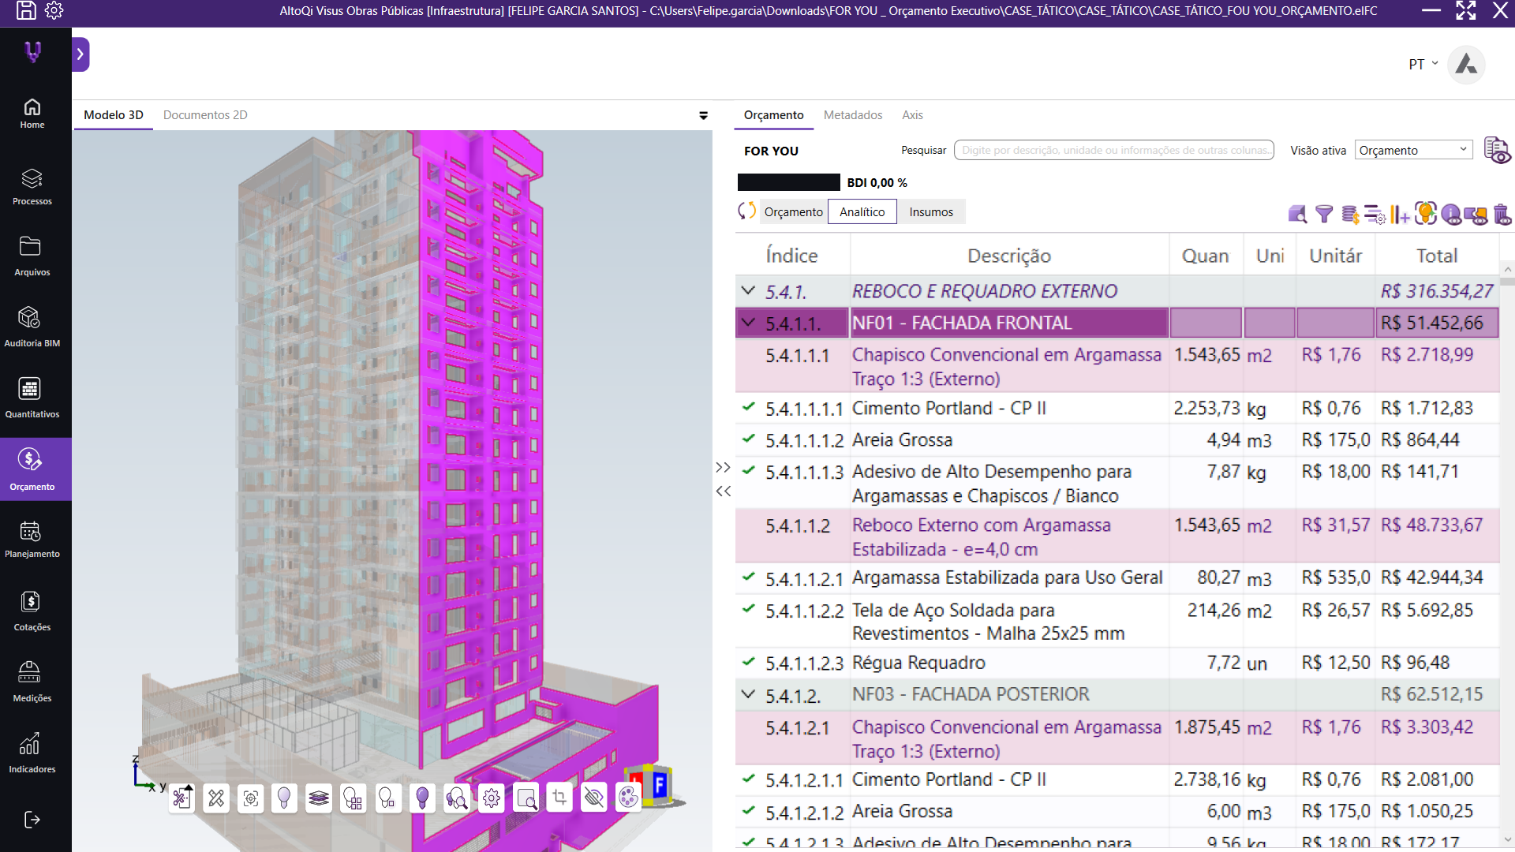The width and height of the screenshot is (1515, 852).
Task: Click the view settings gear in 3D toolbar
Action: click(x=492, y=798)
